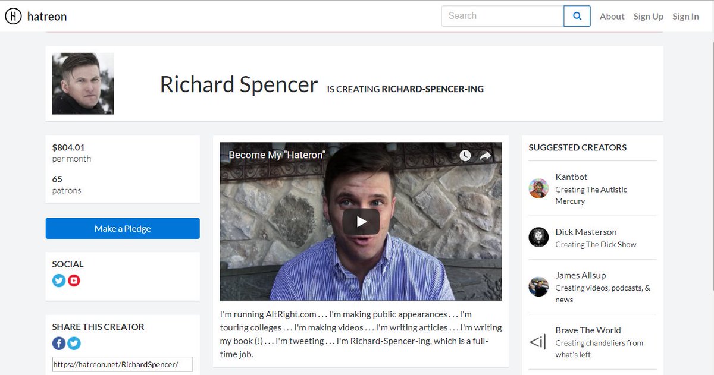Screen dimensions: 714x375
Task: Share this creator on Facebook
Action: click(59, 343)
